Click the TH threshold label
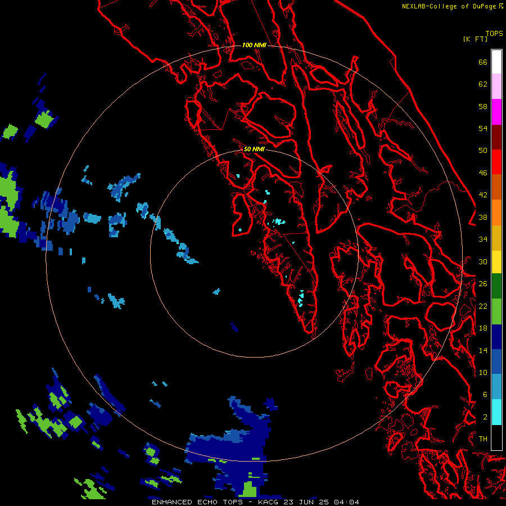The width and height of the screenshot is (506, 506). click(x=483, y=439)
